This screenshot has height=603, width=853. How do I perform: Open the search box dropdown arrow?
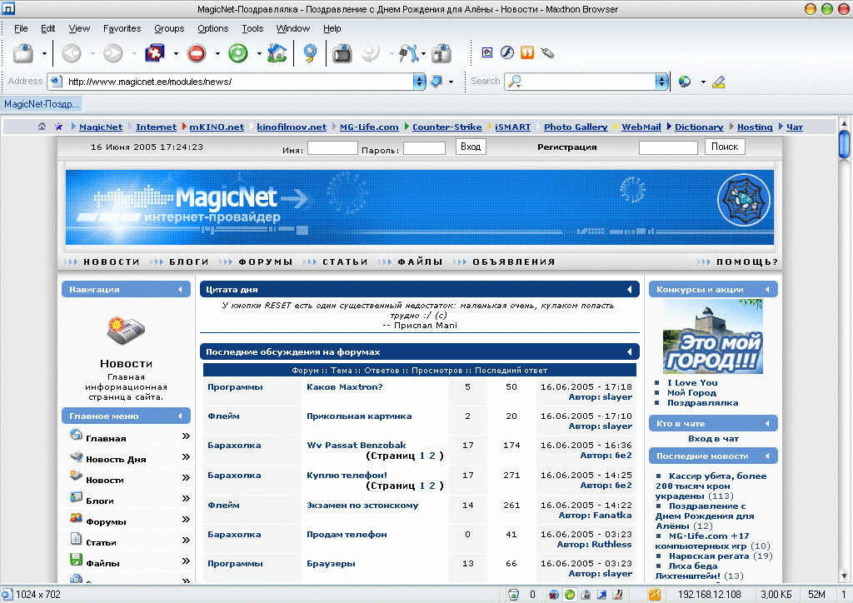click(x=661, y=82)
